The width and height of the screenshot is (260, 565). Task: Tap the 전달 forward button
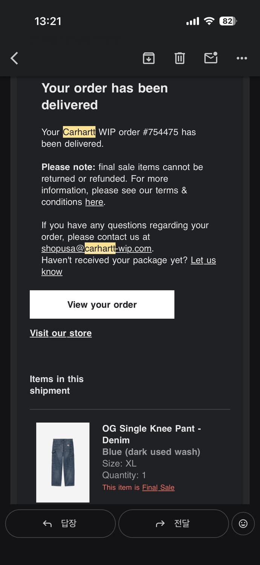(x=173, y=523)
